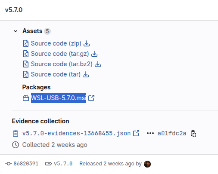Click the download icon for Source code (zip)
The width and height of the screenshot is (218, 174).
click(x=87, y=43)
